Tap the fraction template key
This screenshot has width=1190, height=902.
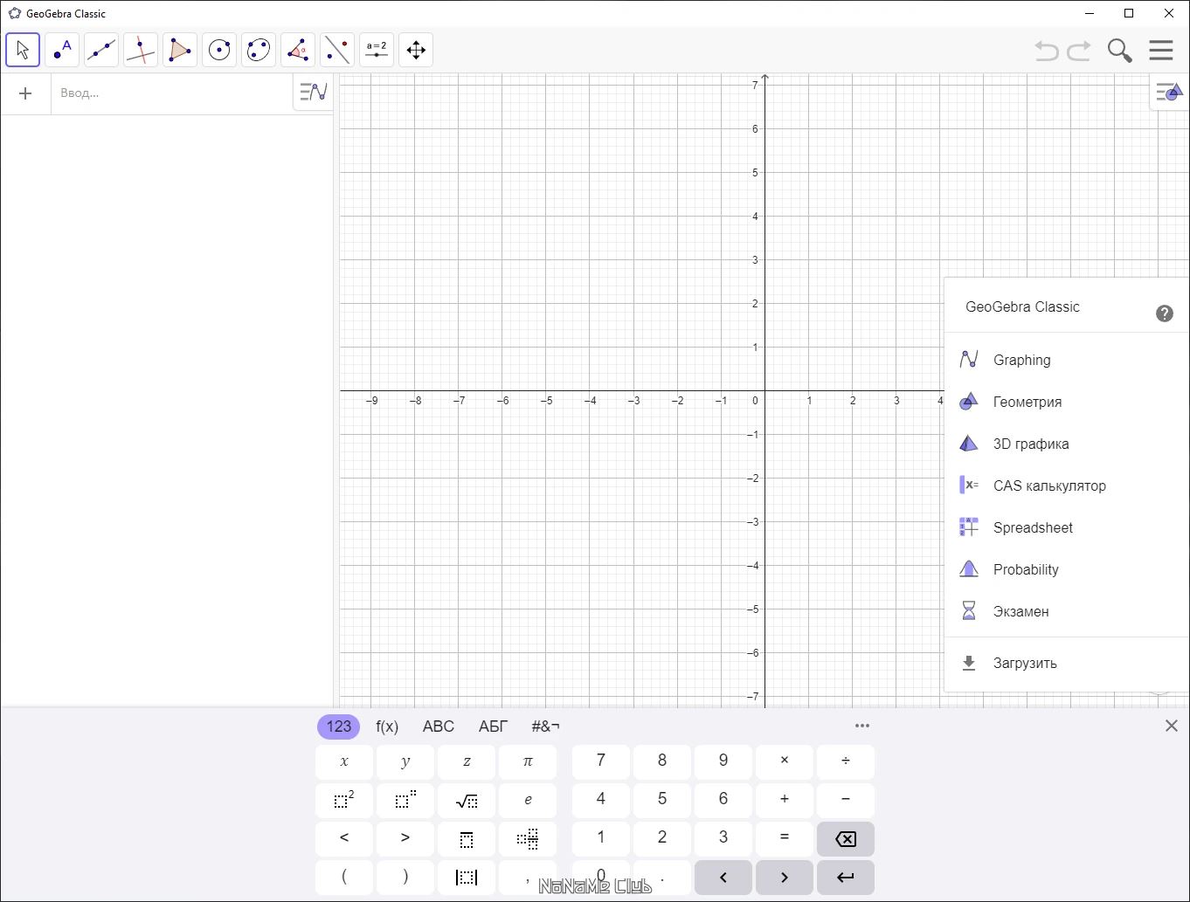pos(467,838)
